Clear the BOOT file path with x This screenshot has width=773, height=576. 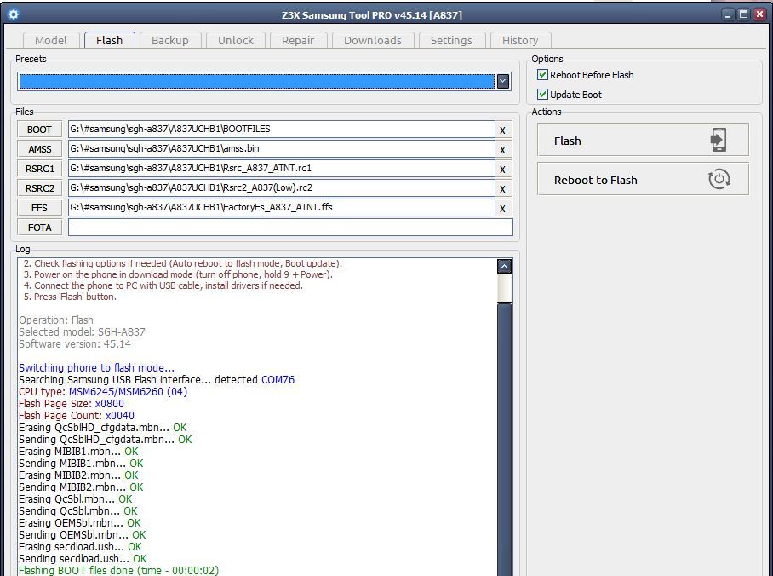tap(502, 130)
